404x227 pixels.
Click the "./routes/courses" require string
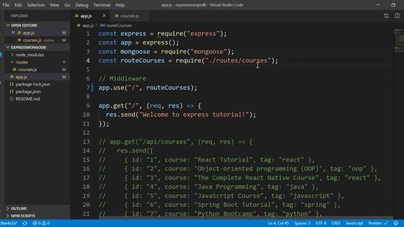[238, 61]
